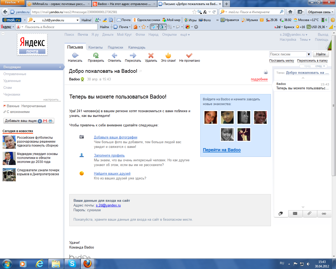Filter letters by Непрочитанные

(x=34, y=106)
